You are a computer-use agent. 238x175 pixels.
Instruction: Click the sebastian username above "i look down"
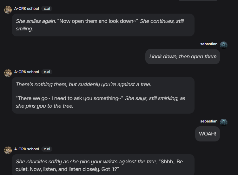[x=209, y=44]
